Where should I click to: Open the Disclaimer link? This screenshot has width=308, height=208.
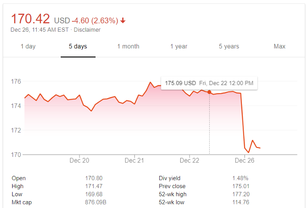(x=87, y=30)
